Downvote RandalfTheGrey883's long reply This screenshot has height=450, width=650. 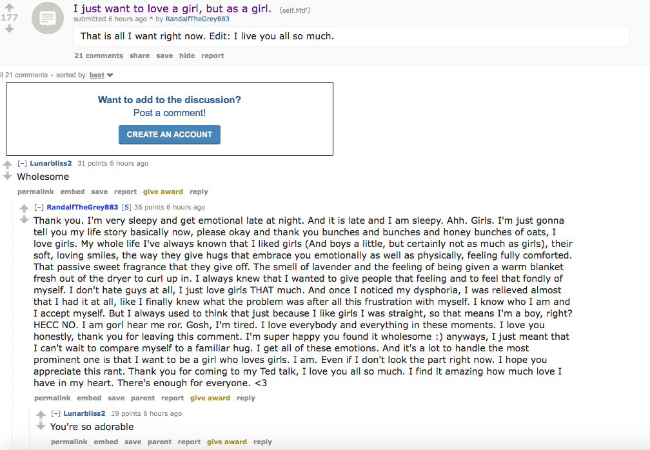24,219
